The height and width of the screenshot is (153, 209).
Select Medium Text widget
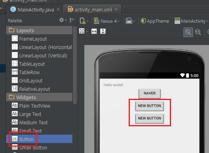(39, 122)
